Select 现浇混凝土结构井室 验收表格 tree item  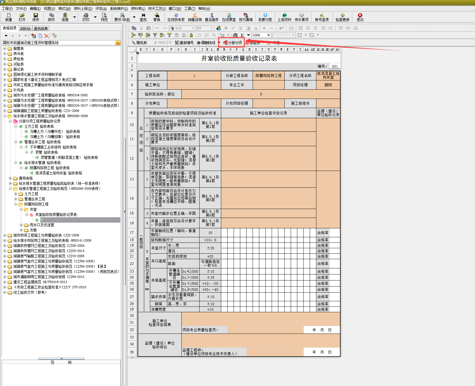[x=59, y=173]
